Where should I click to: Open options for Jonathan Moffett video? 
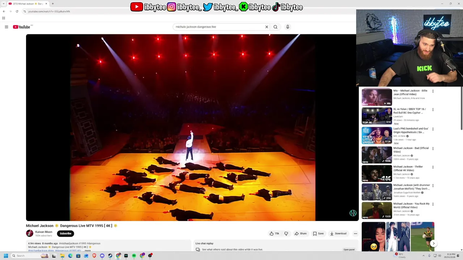(x=433, y=186)
